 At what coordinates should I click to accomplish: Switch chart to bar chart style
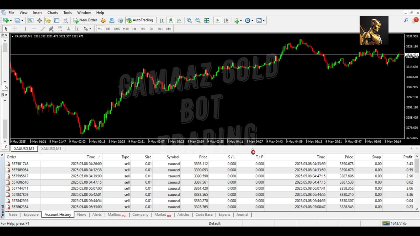(x=162, y=20)
